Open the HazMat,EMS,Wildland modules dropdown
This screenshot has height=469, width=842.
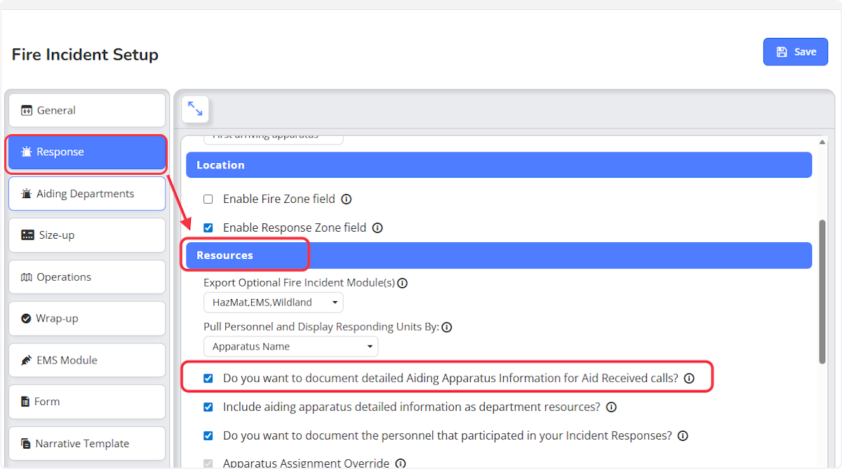point(274,303)
